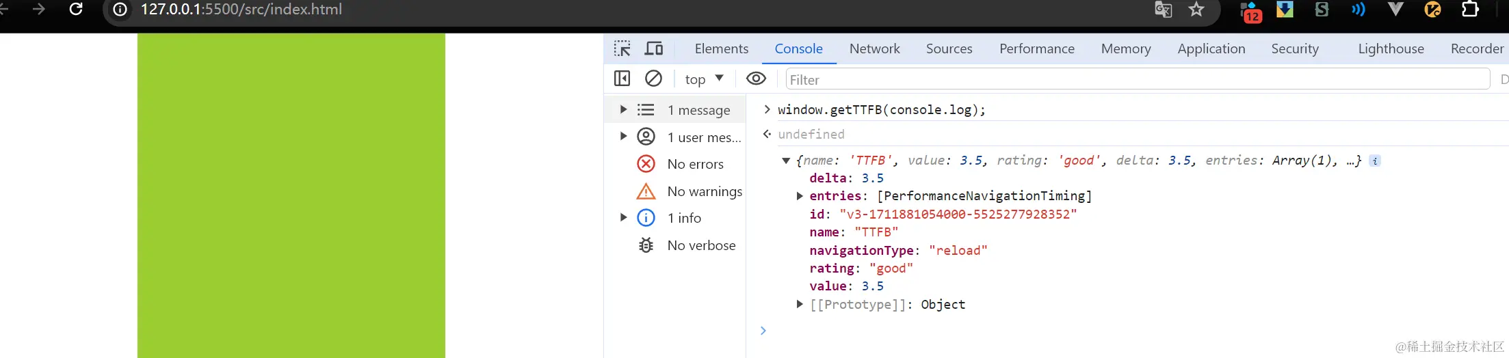Click the green rectangle on the page
Screen dimensions: 1509x358
[291, 195]
